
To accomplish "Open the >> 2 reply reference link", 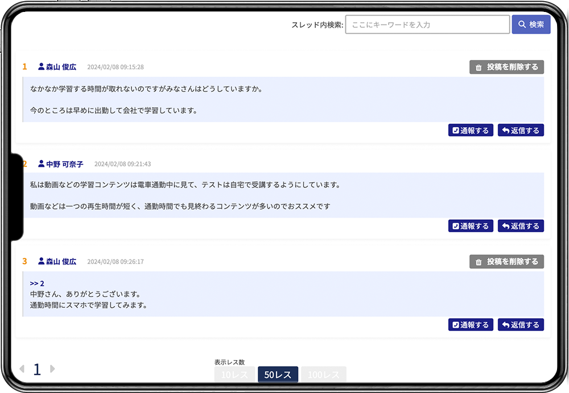I will click(37, 283).
